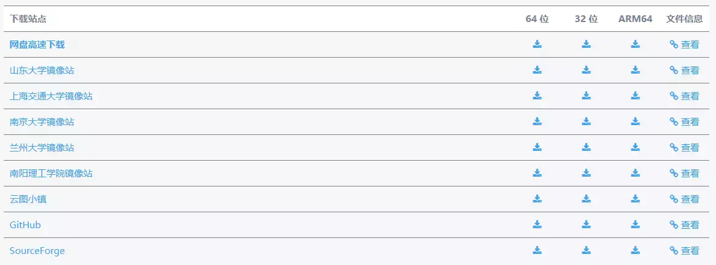Download 32-bit from 山东大学镜像站 row

point(586,70)
